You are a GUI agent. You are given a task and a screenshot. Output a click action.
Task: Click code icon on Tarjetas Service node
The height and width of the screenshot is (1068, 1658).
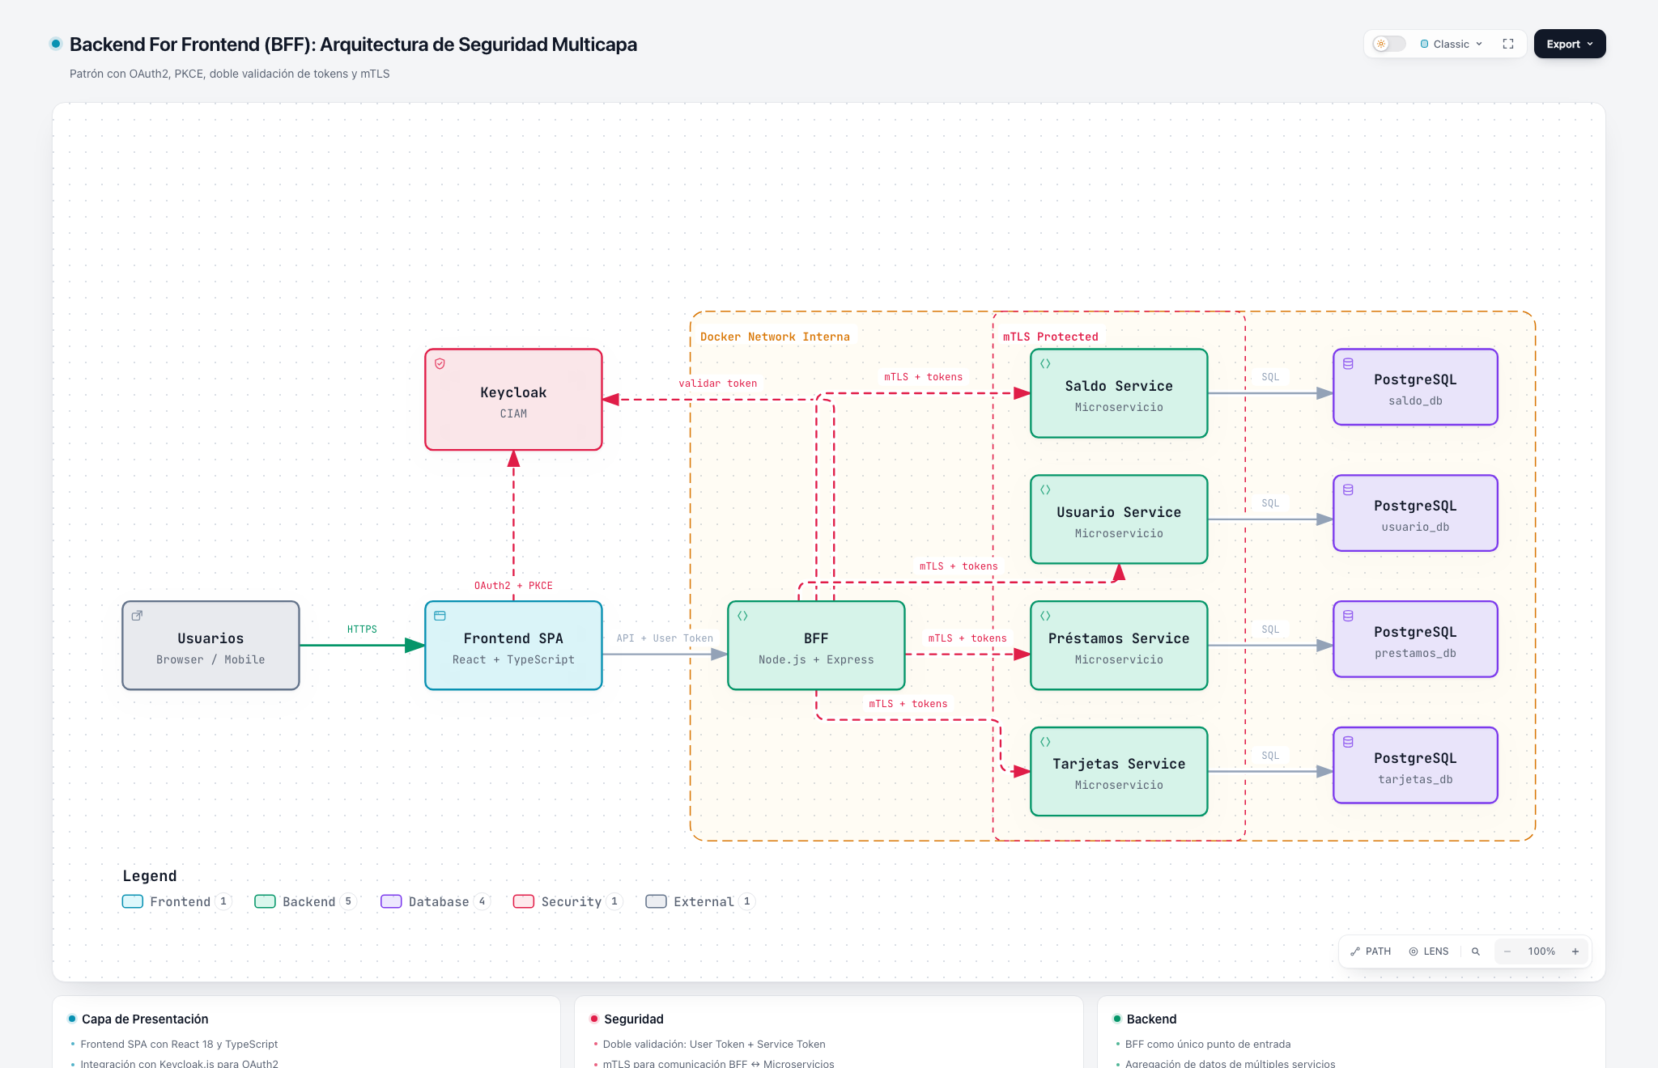click(x=1045, y=742)
